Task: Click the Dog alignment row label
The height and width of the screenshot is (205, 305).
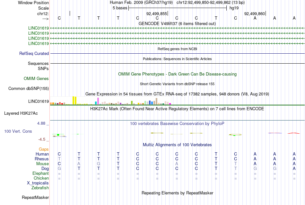Action: pos(45,169)
